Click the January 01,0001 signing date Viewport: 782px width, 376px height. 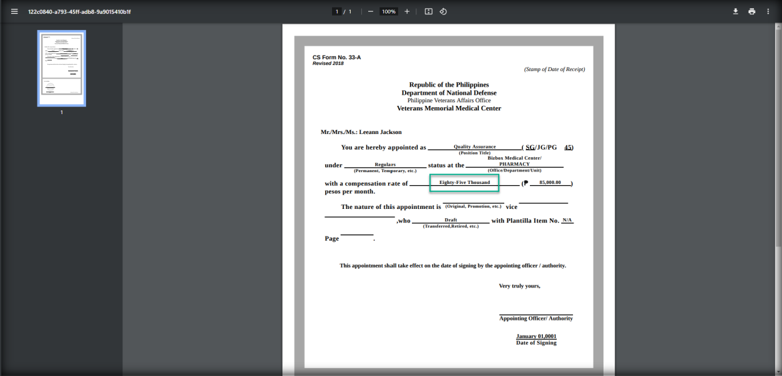coord(536,336)
